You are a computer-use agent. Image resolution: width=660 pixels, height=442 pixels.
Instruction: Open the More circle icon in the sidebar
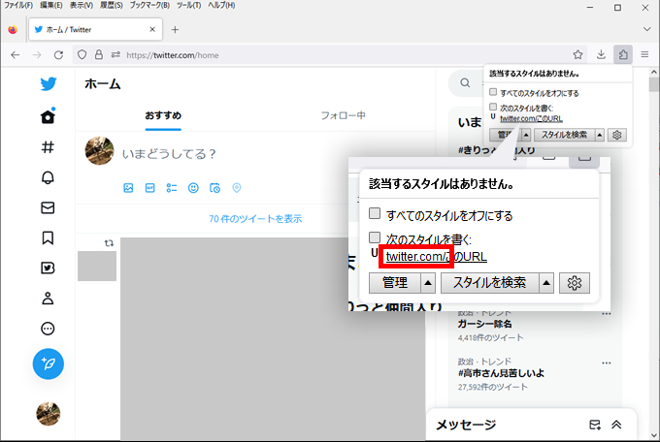(x=48, y=329)
